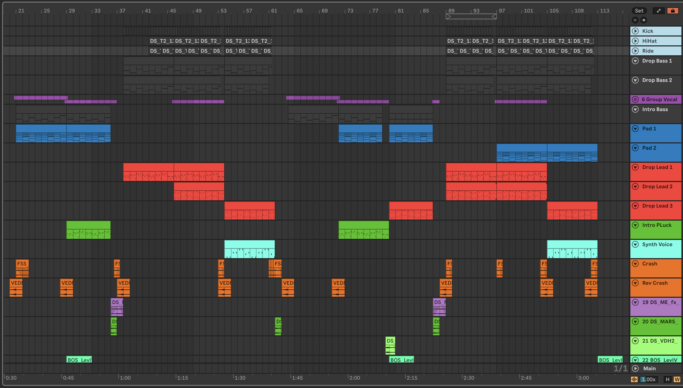Fold the Pad 1 track
The height and width of the screenshot is (388, 683).
click(x=635, y=129)
